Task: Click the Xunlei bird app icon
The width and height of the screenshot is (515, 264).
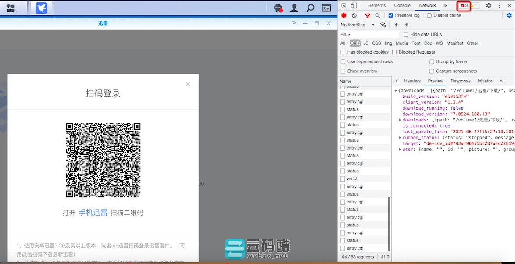Action: 41,8
